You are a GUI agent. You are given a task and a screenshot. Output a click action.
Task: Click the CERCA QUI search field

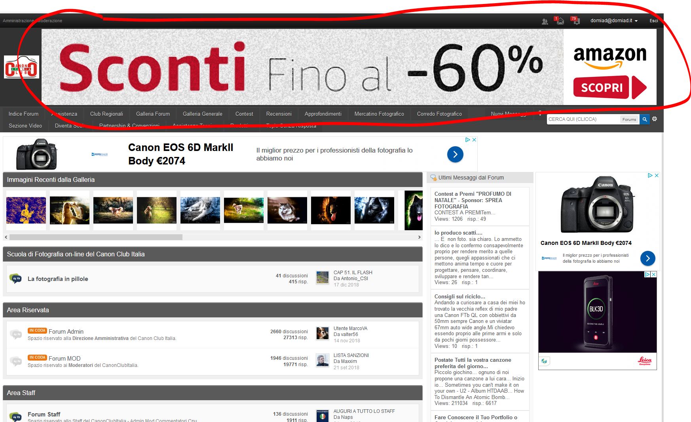[x=583, y=119]
